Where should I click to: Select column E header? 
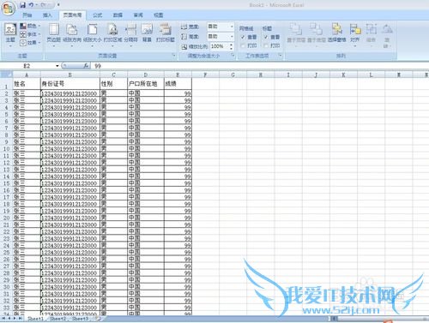pyautogui.click(x=178, y=75)
